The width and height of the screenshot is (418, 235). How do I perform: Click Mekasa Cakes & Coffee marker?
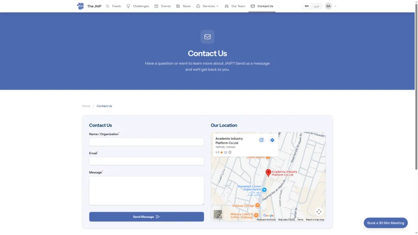[x=256, y=215]
